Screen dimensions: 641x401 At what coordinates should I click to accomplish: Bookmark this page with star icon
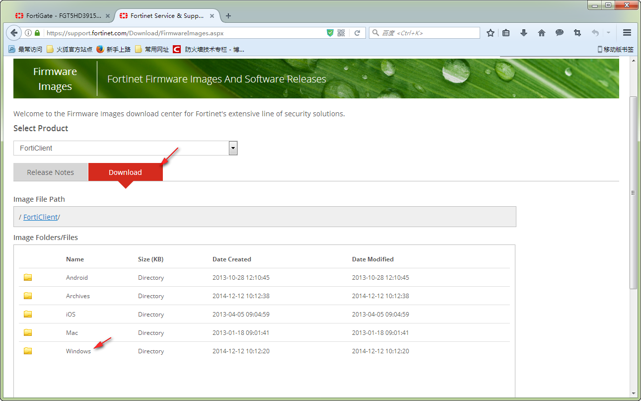tap(491, 33)
